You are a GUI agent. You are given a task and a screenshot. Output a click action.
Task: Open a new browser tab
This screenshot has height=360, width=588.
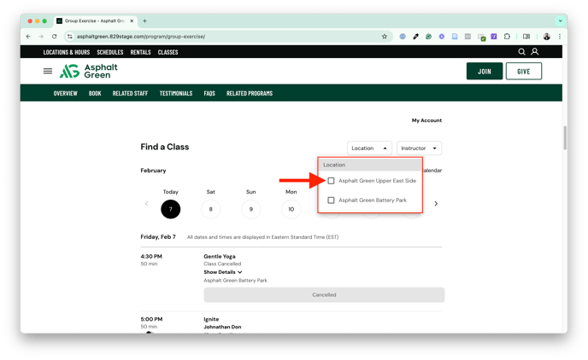(144, 21)
